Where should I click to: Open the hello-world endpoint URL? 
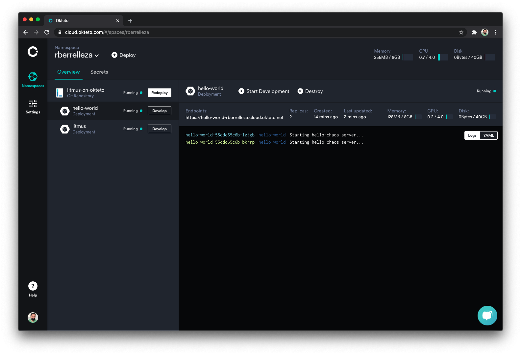(235, 117)
